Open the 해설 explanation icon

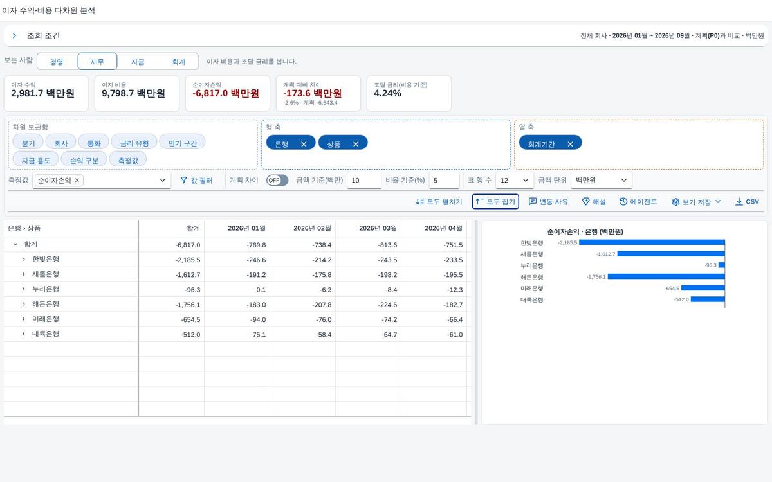coord(585,202)
